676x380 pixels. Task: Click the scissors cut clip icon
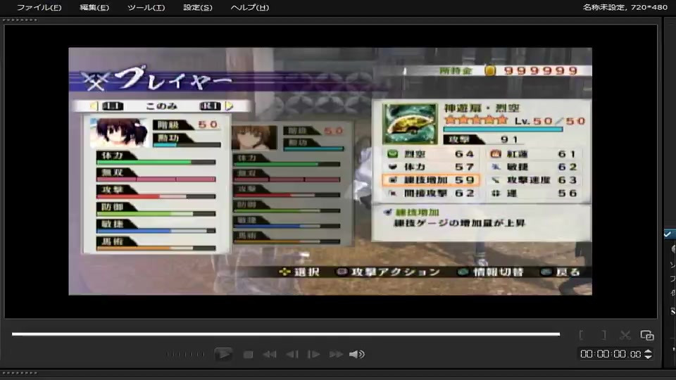click(625, 335)
